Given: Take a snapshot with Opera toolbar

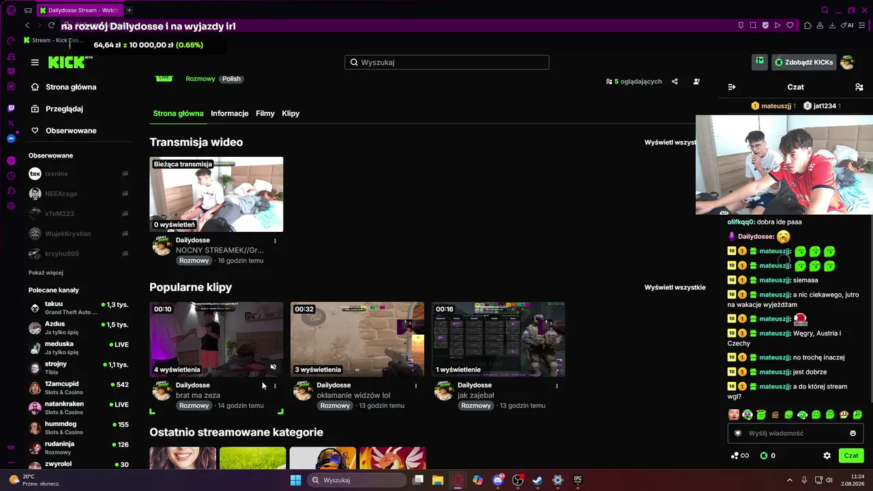Looking at the screenshot, I should (753, 25).
